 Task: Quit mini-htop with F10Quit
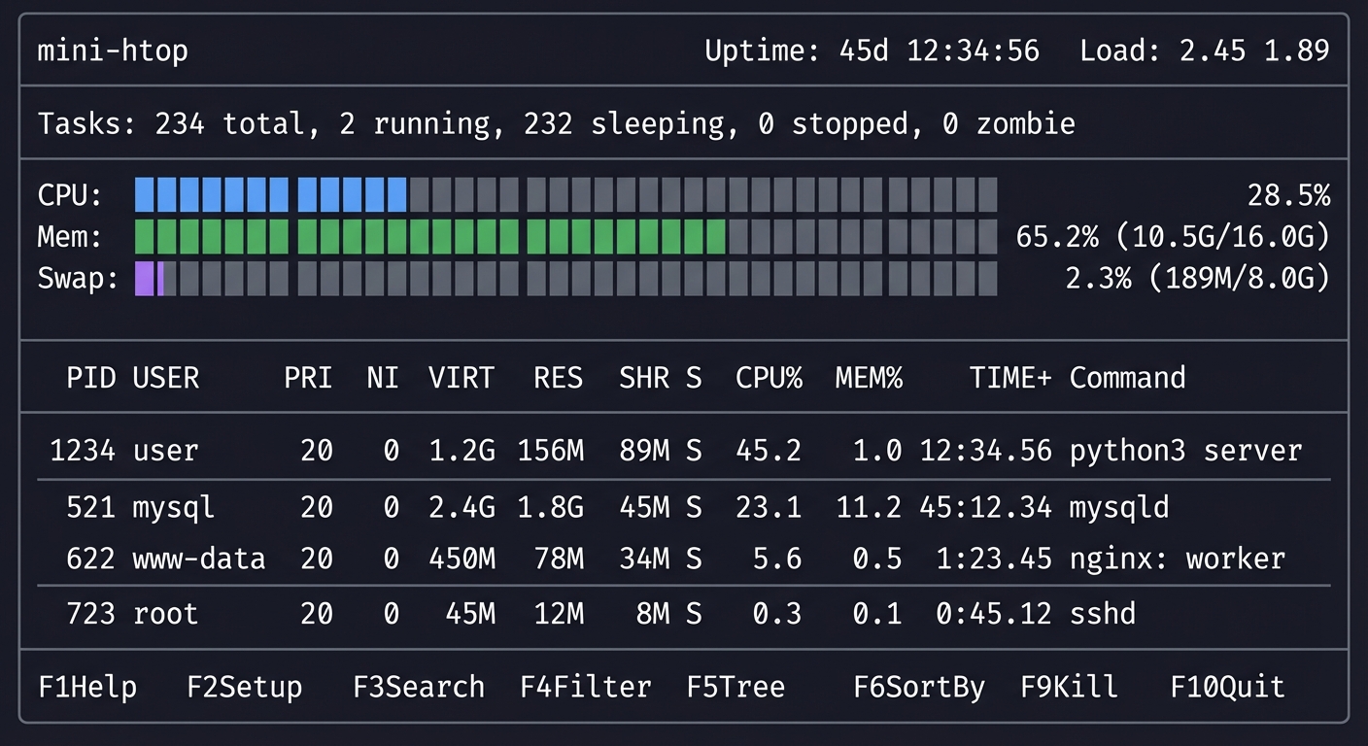1225,687
